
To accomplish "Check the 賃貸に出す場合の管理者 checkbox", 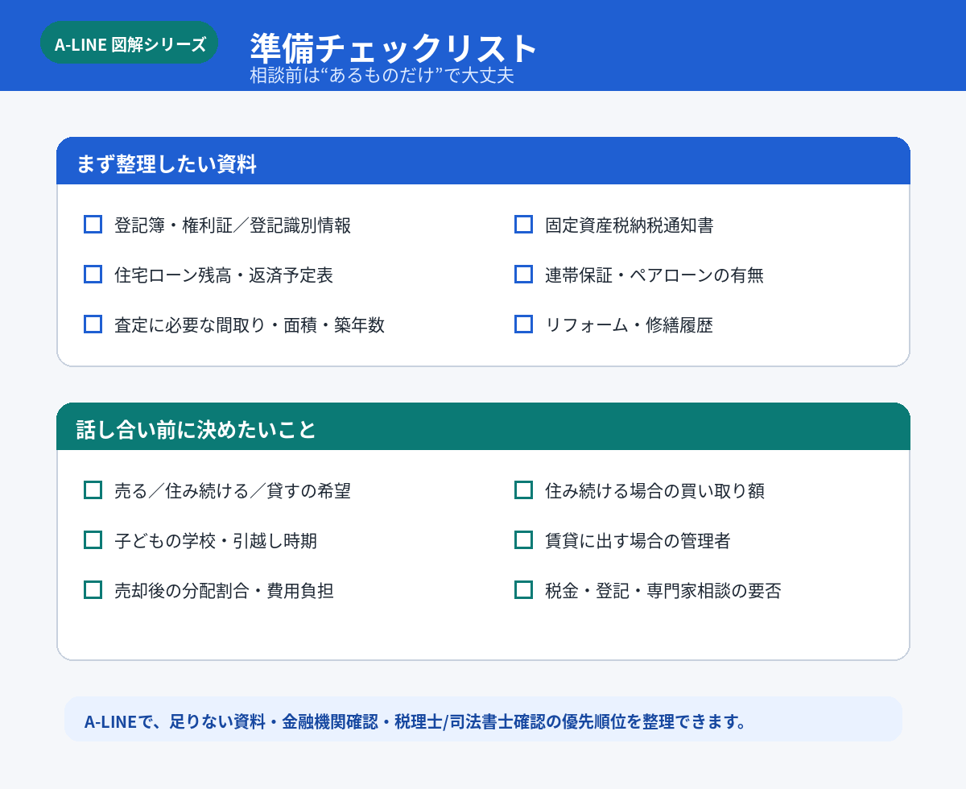I will point(524,540).
